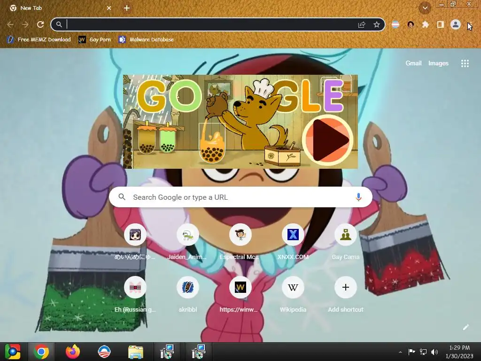Click the share icon in address bar

[362, 24]
